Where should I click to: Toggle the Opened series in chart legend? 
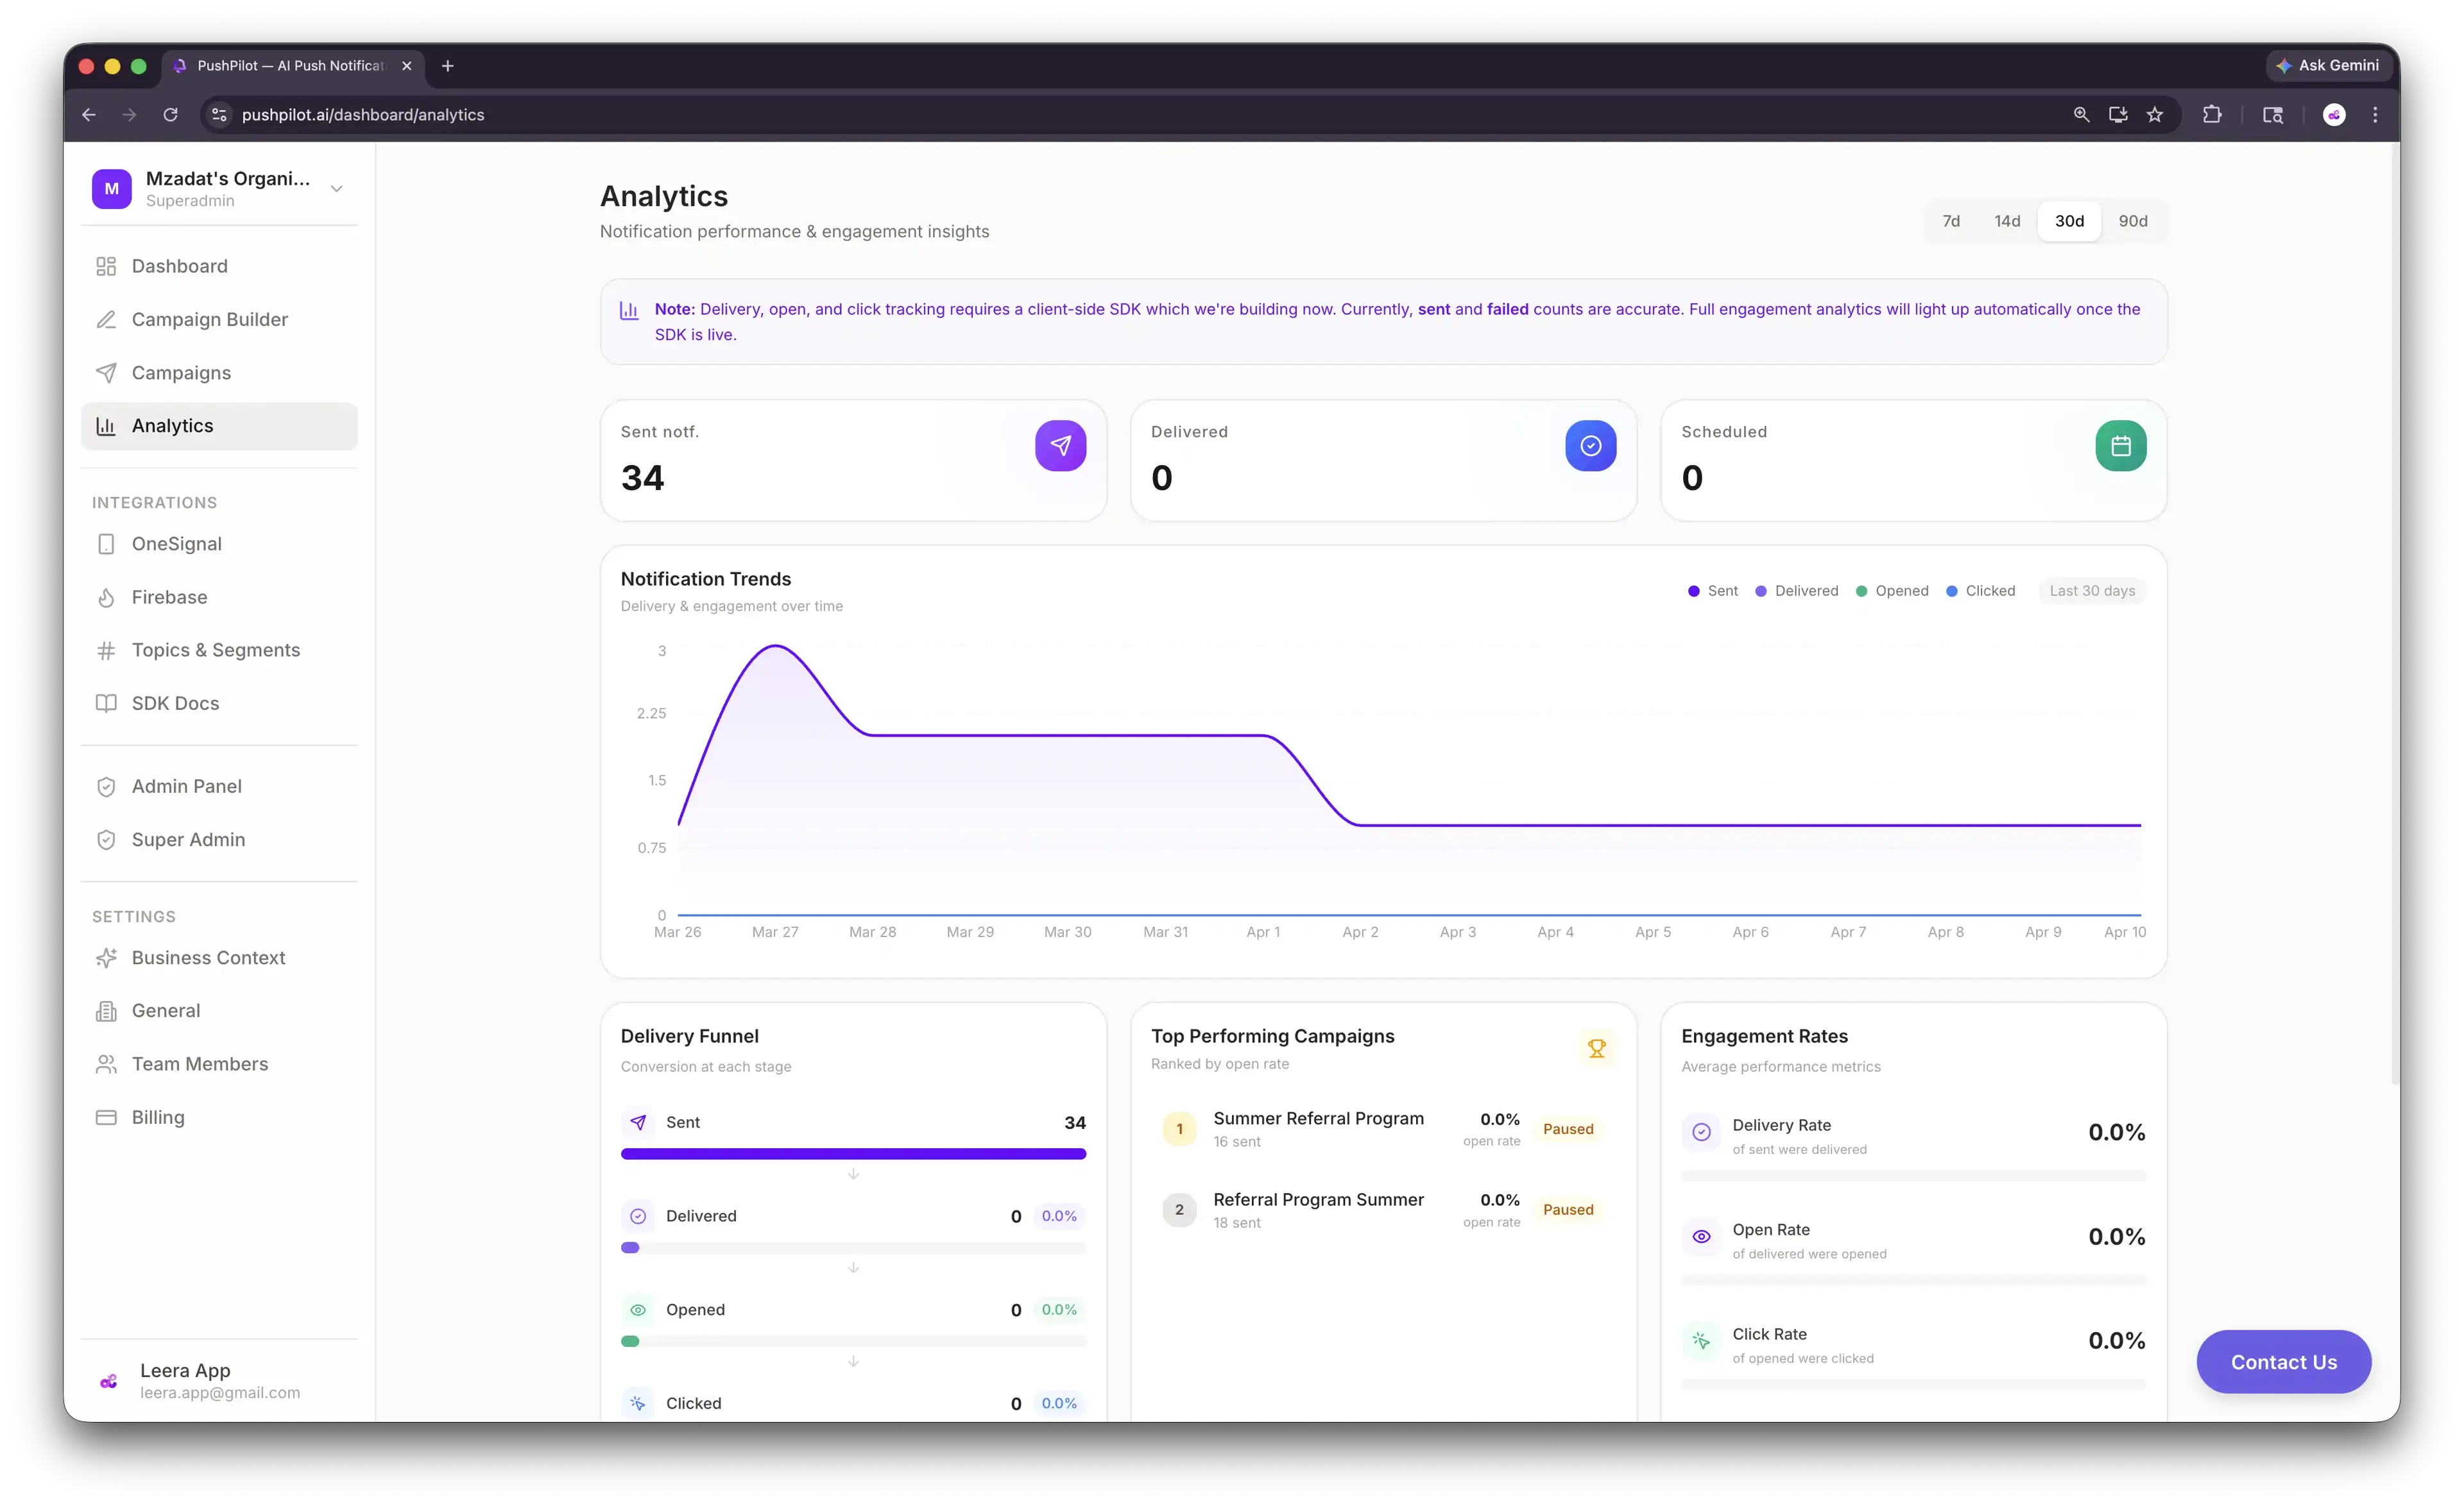[1892, 591]
